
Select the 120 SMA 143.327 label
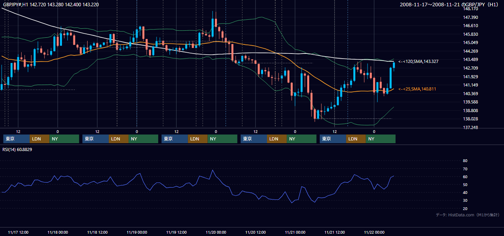tap(418, 61)
